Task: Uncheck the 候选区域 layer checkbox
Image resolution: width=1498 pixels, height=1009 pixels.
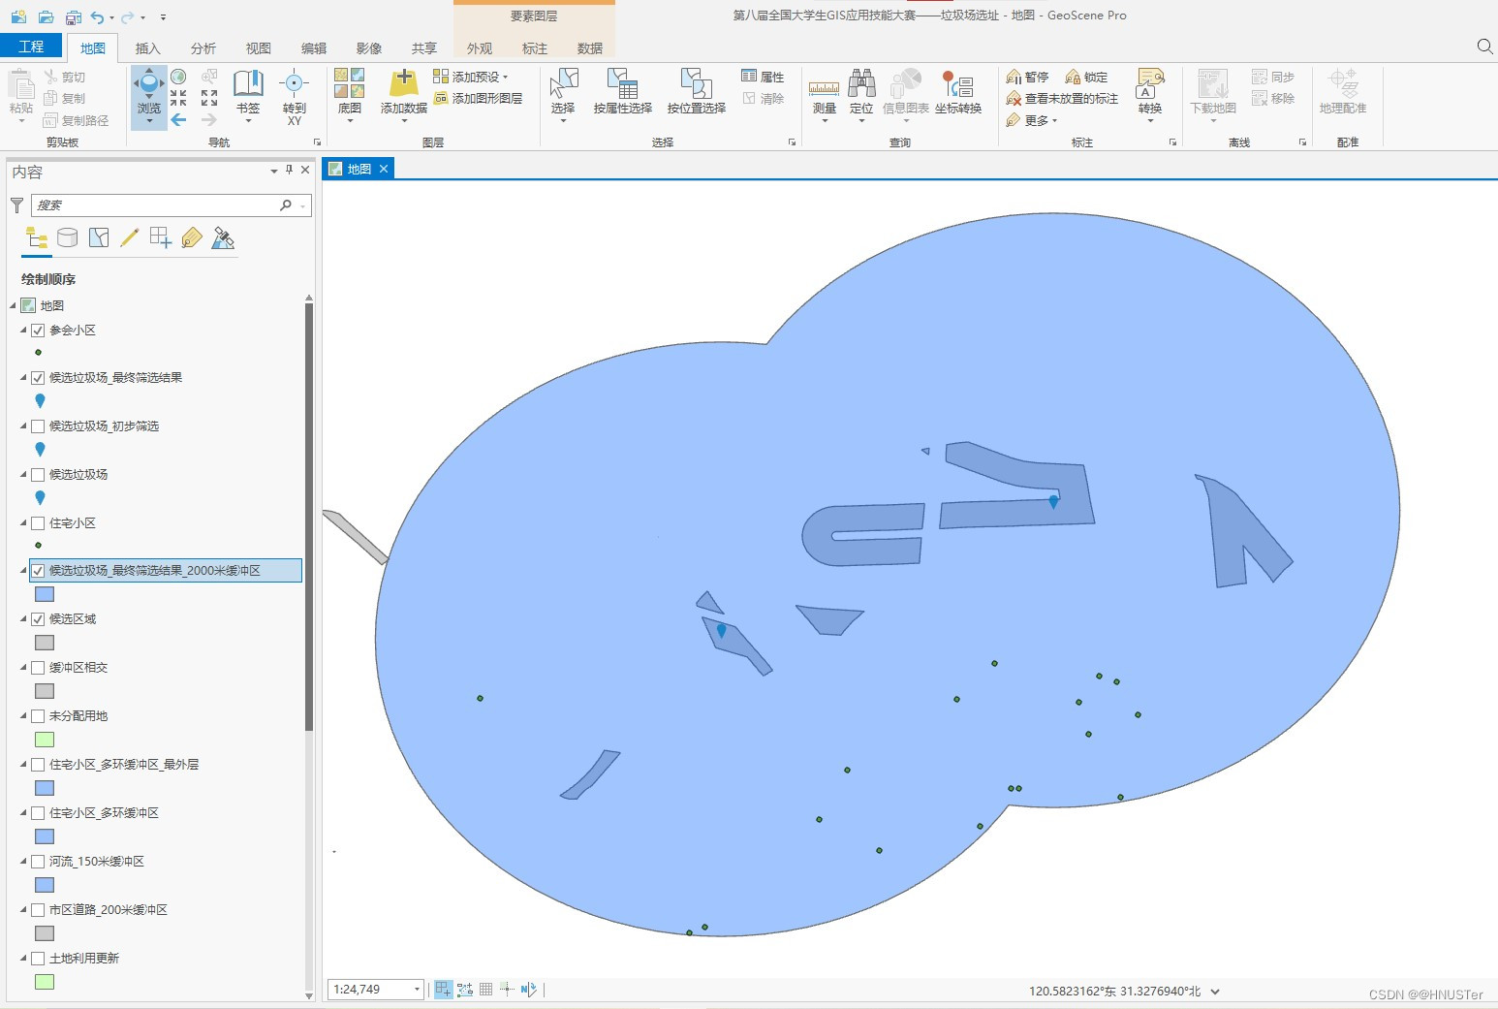Action: tap(38, 619)
